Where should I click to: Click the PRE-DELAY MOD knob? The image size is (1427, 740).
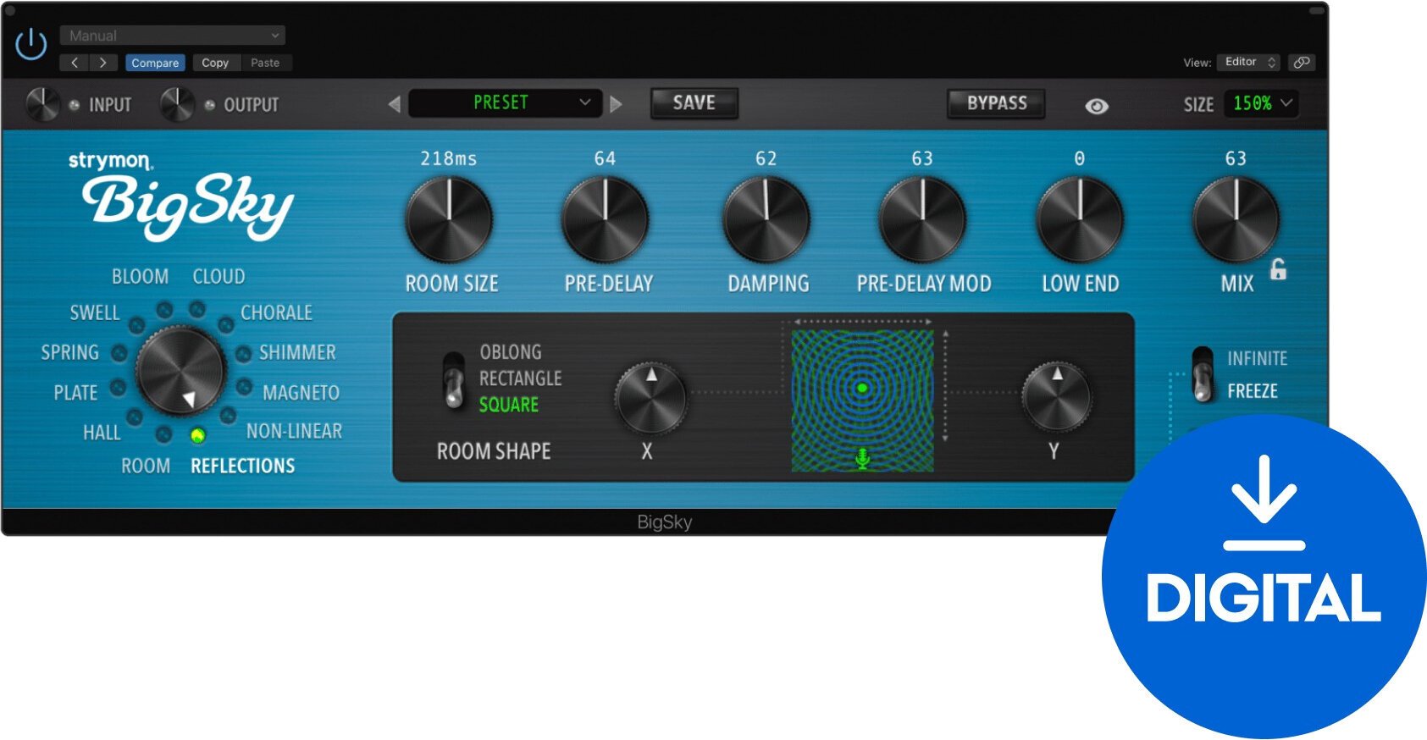[x=922, y=219]
